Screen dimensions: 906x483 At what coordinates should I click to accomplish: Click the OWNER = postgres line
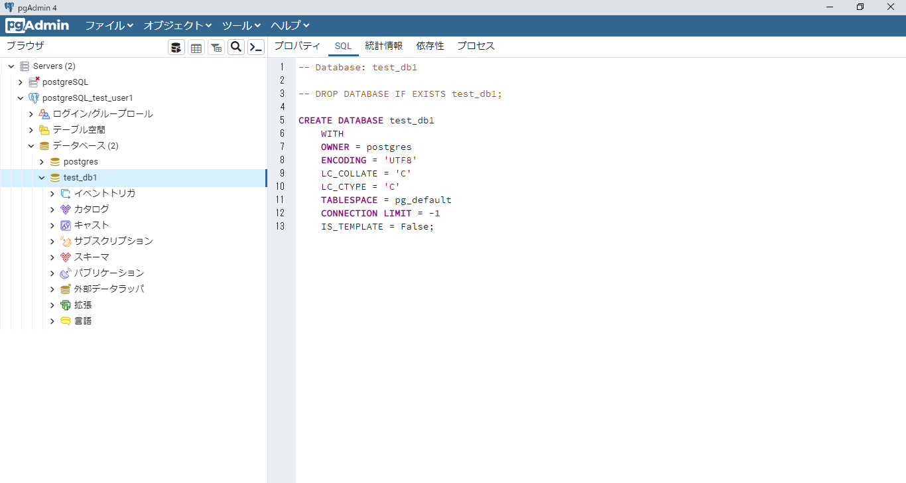pyautogui.click(x=366, y=147)
